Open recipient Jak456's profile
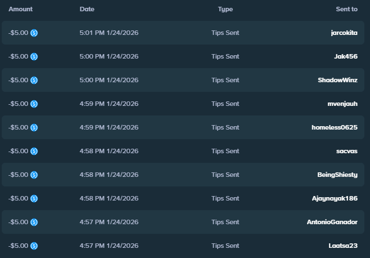The image size is (370, 258). point(346,56)
